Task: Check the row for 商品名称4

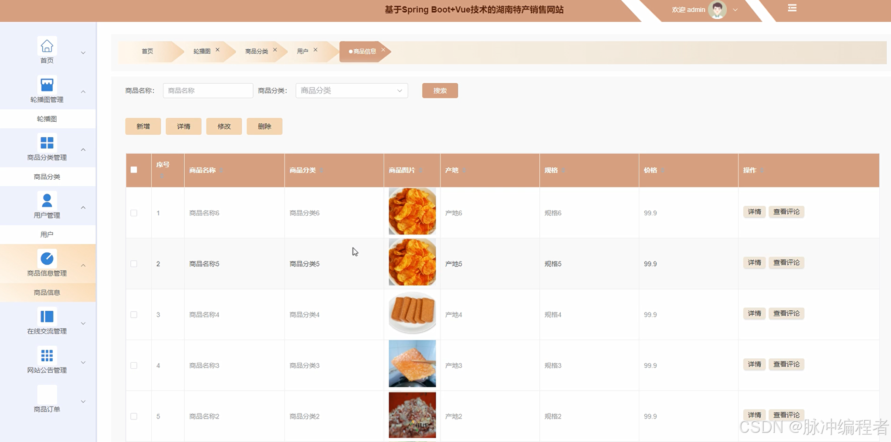Action: (134, 315)
